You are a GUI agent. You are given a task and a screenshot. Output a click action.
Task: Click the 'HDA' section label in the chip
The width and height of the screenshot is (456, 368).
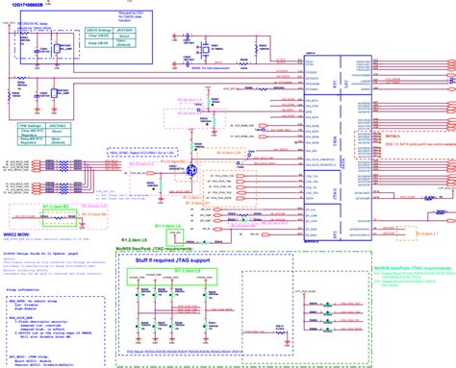coord(335,142)
